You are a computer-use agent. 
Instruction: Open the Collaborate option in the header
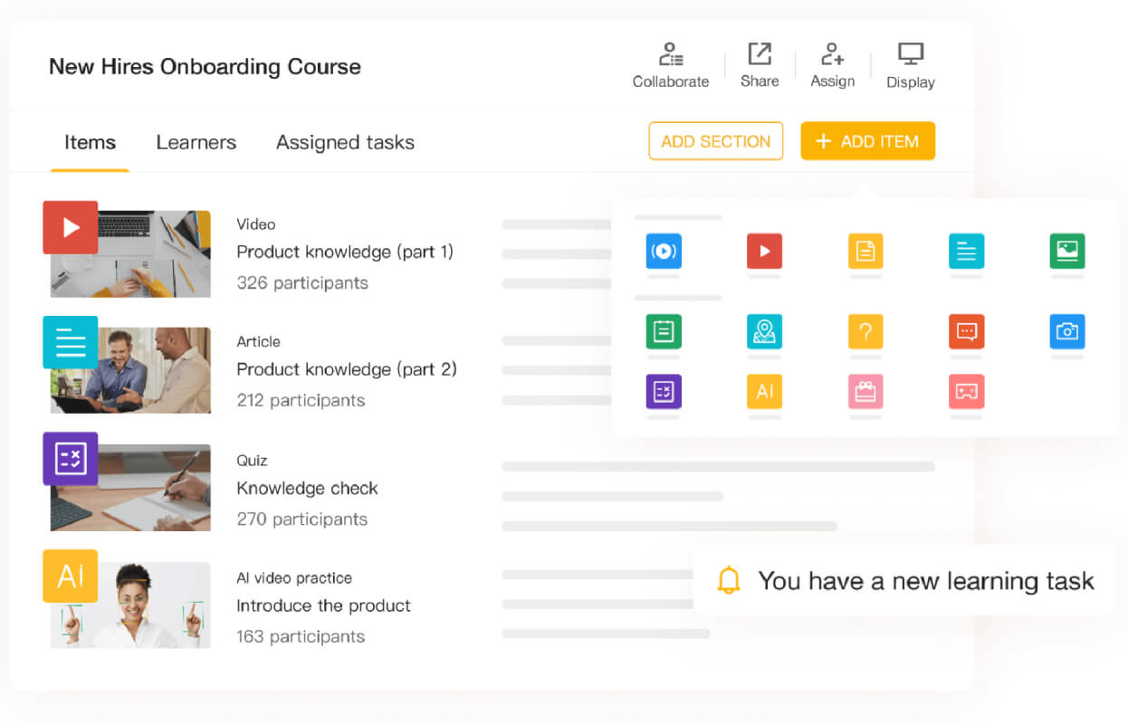[671, 66]
